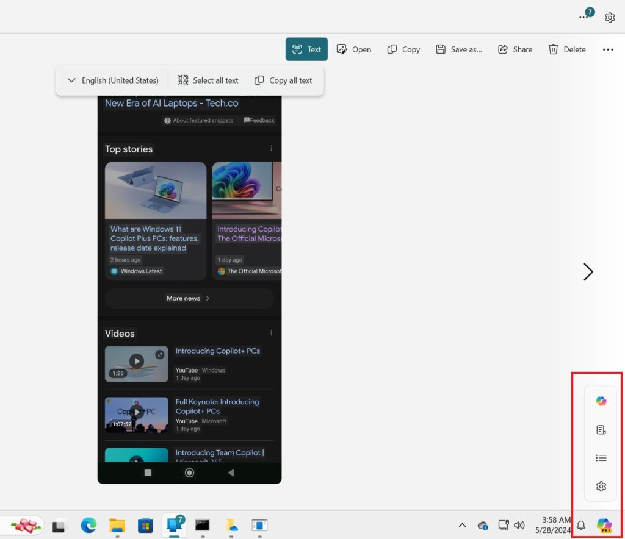Open the See more (...) toolbar menu

click(608, 49)
